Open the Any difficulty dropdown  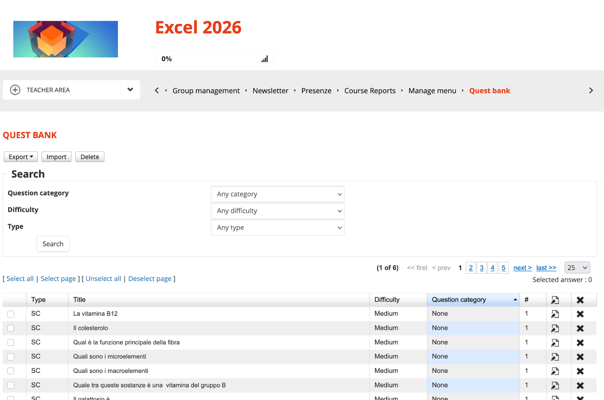(277, 211)
